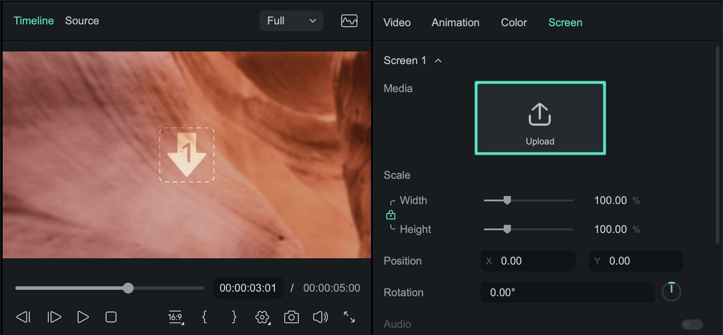The width and height of the screenshot is (723, 335).
Task: Click the Scale label
Action: click(x=397, y=175)
